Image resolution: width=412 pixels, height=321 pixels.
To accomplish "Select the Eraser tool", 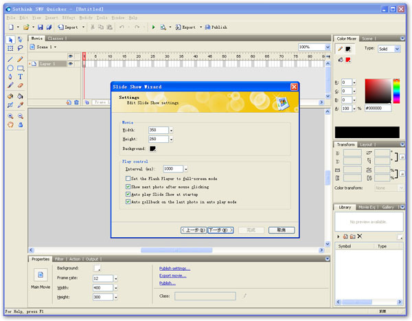I will [20, 85].
